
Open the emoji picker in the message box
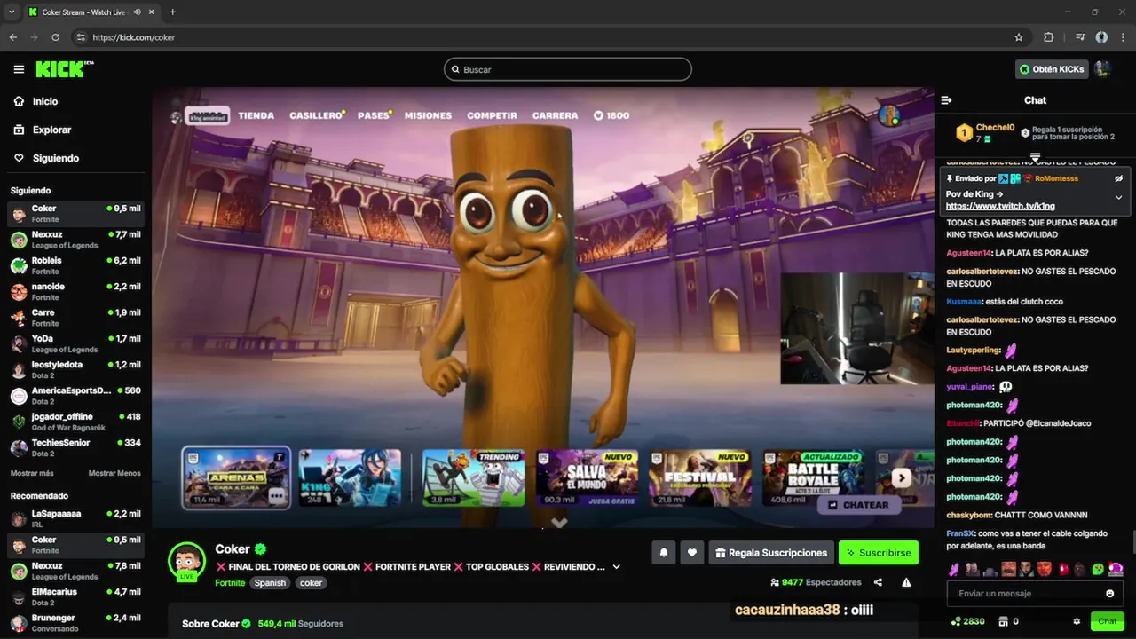coord(1110,594)
